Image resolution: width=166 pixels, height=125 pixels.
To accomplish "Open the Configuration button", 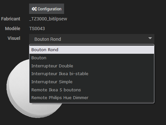I will pyautogui.click(x=47, y=9).
